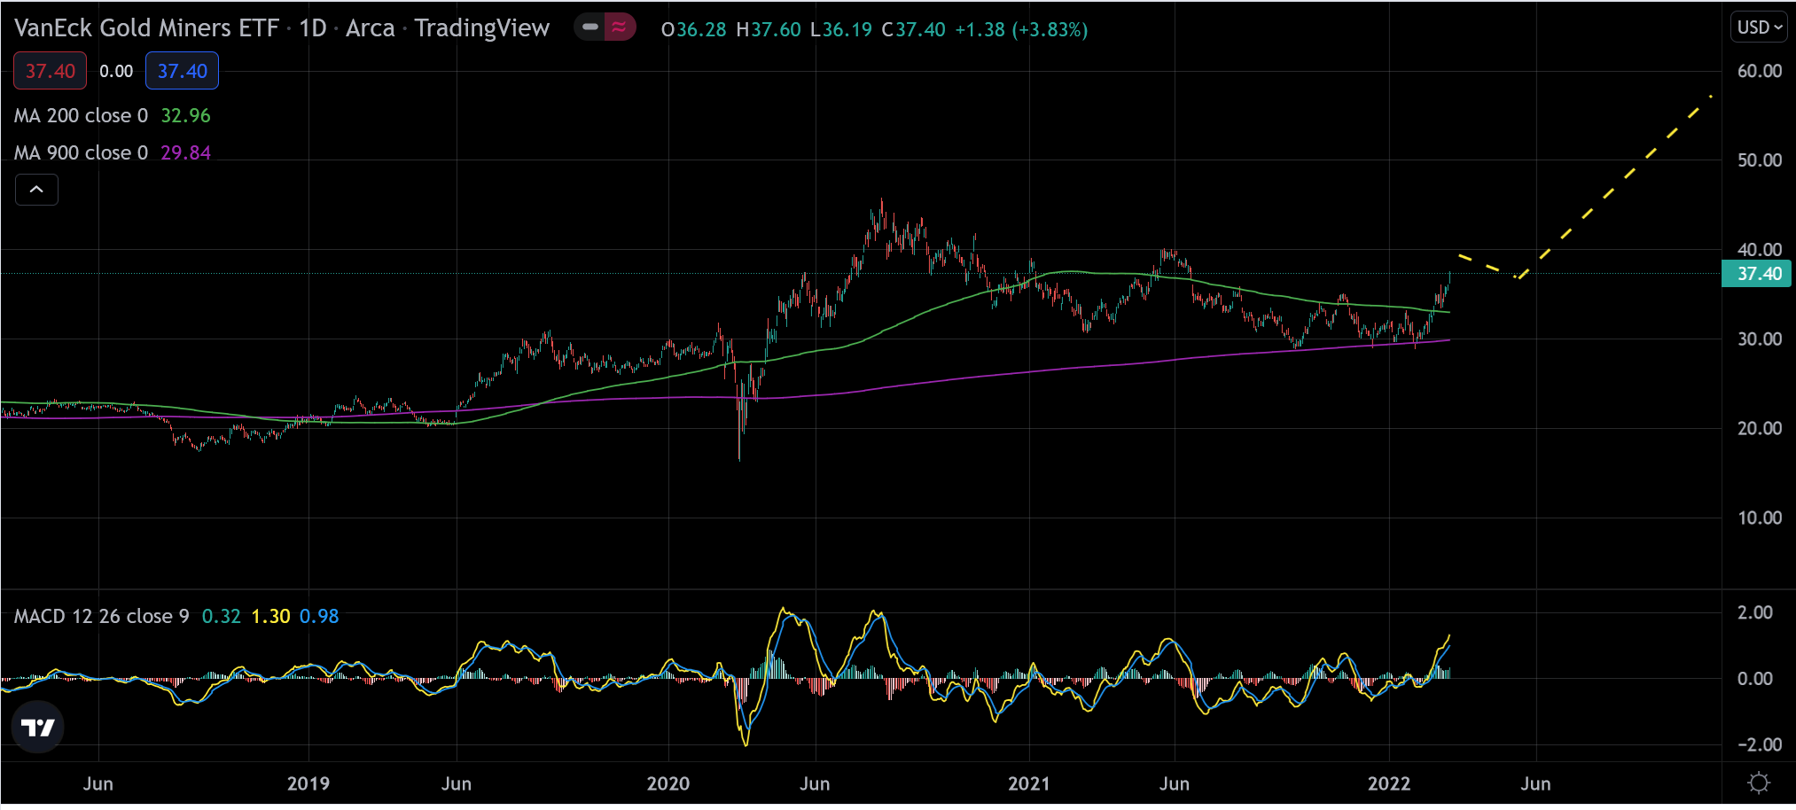Click the TradingView logo icon

coord(37,727)
